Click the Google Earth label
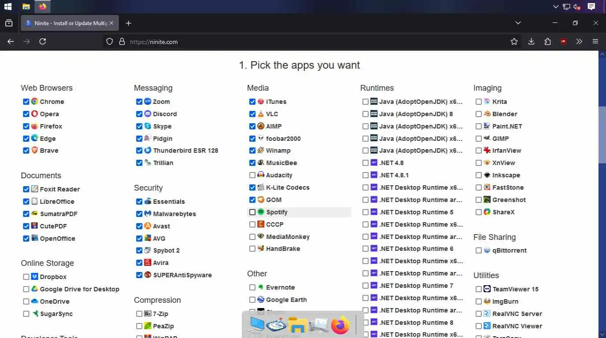This screenshot has width=606, height=338. coord(286,300)
